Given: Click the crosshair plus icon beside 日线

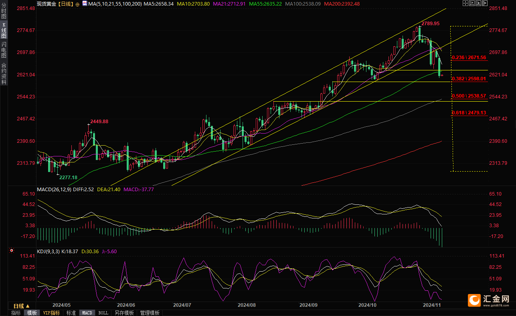Looking at the screenshot, I should (77, 4).
